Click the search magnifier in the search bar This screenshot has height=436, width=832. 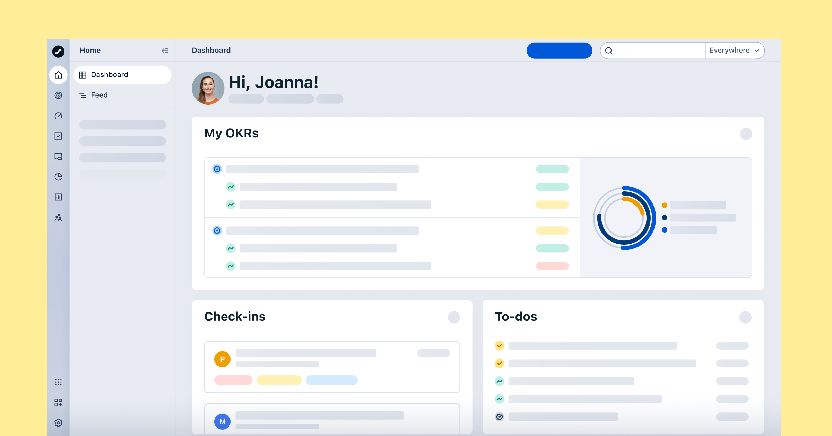[x=609, y=51]
